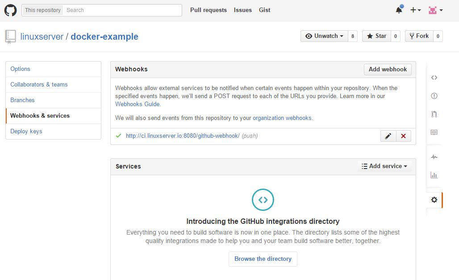The image size is (459, 280).
Task: Expand the plus create-new dropdown
Action: pyautogui.click(x=415, y=10)
